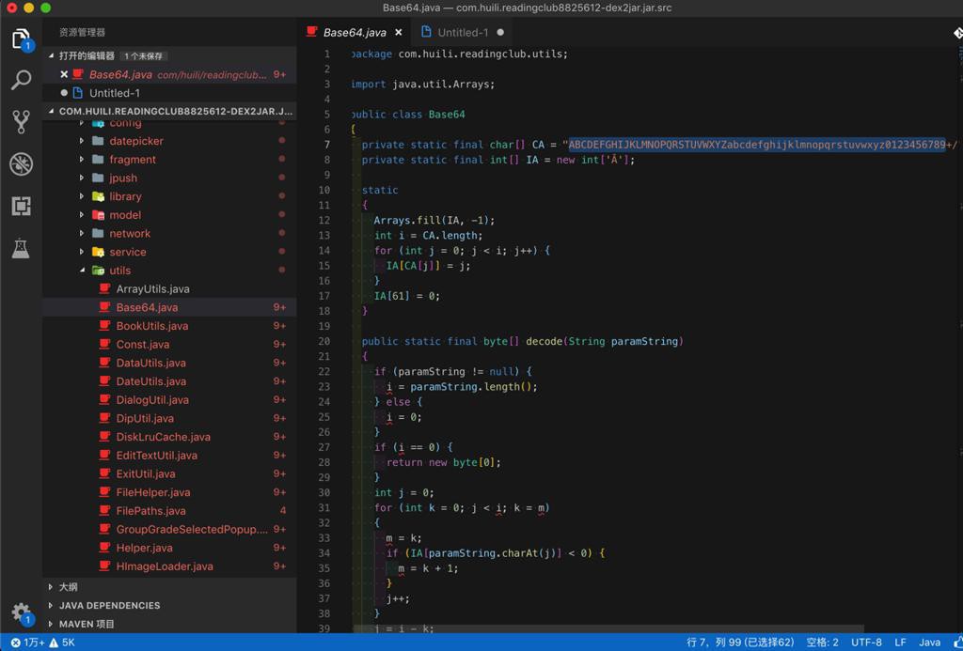Open the Source Control view icon
Screen dimensions: 963x651
coord(21,121)
